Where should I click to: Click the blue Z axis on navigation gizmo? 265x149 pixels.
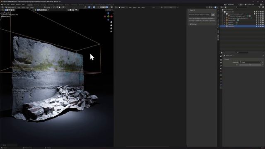pos(108,13)
